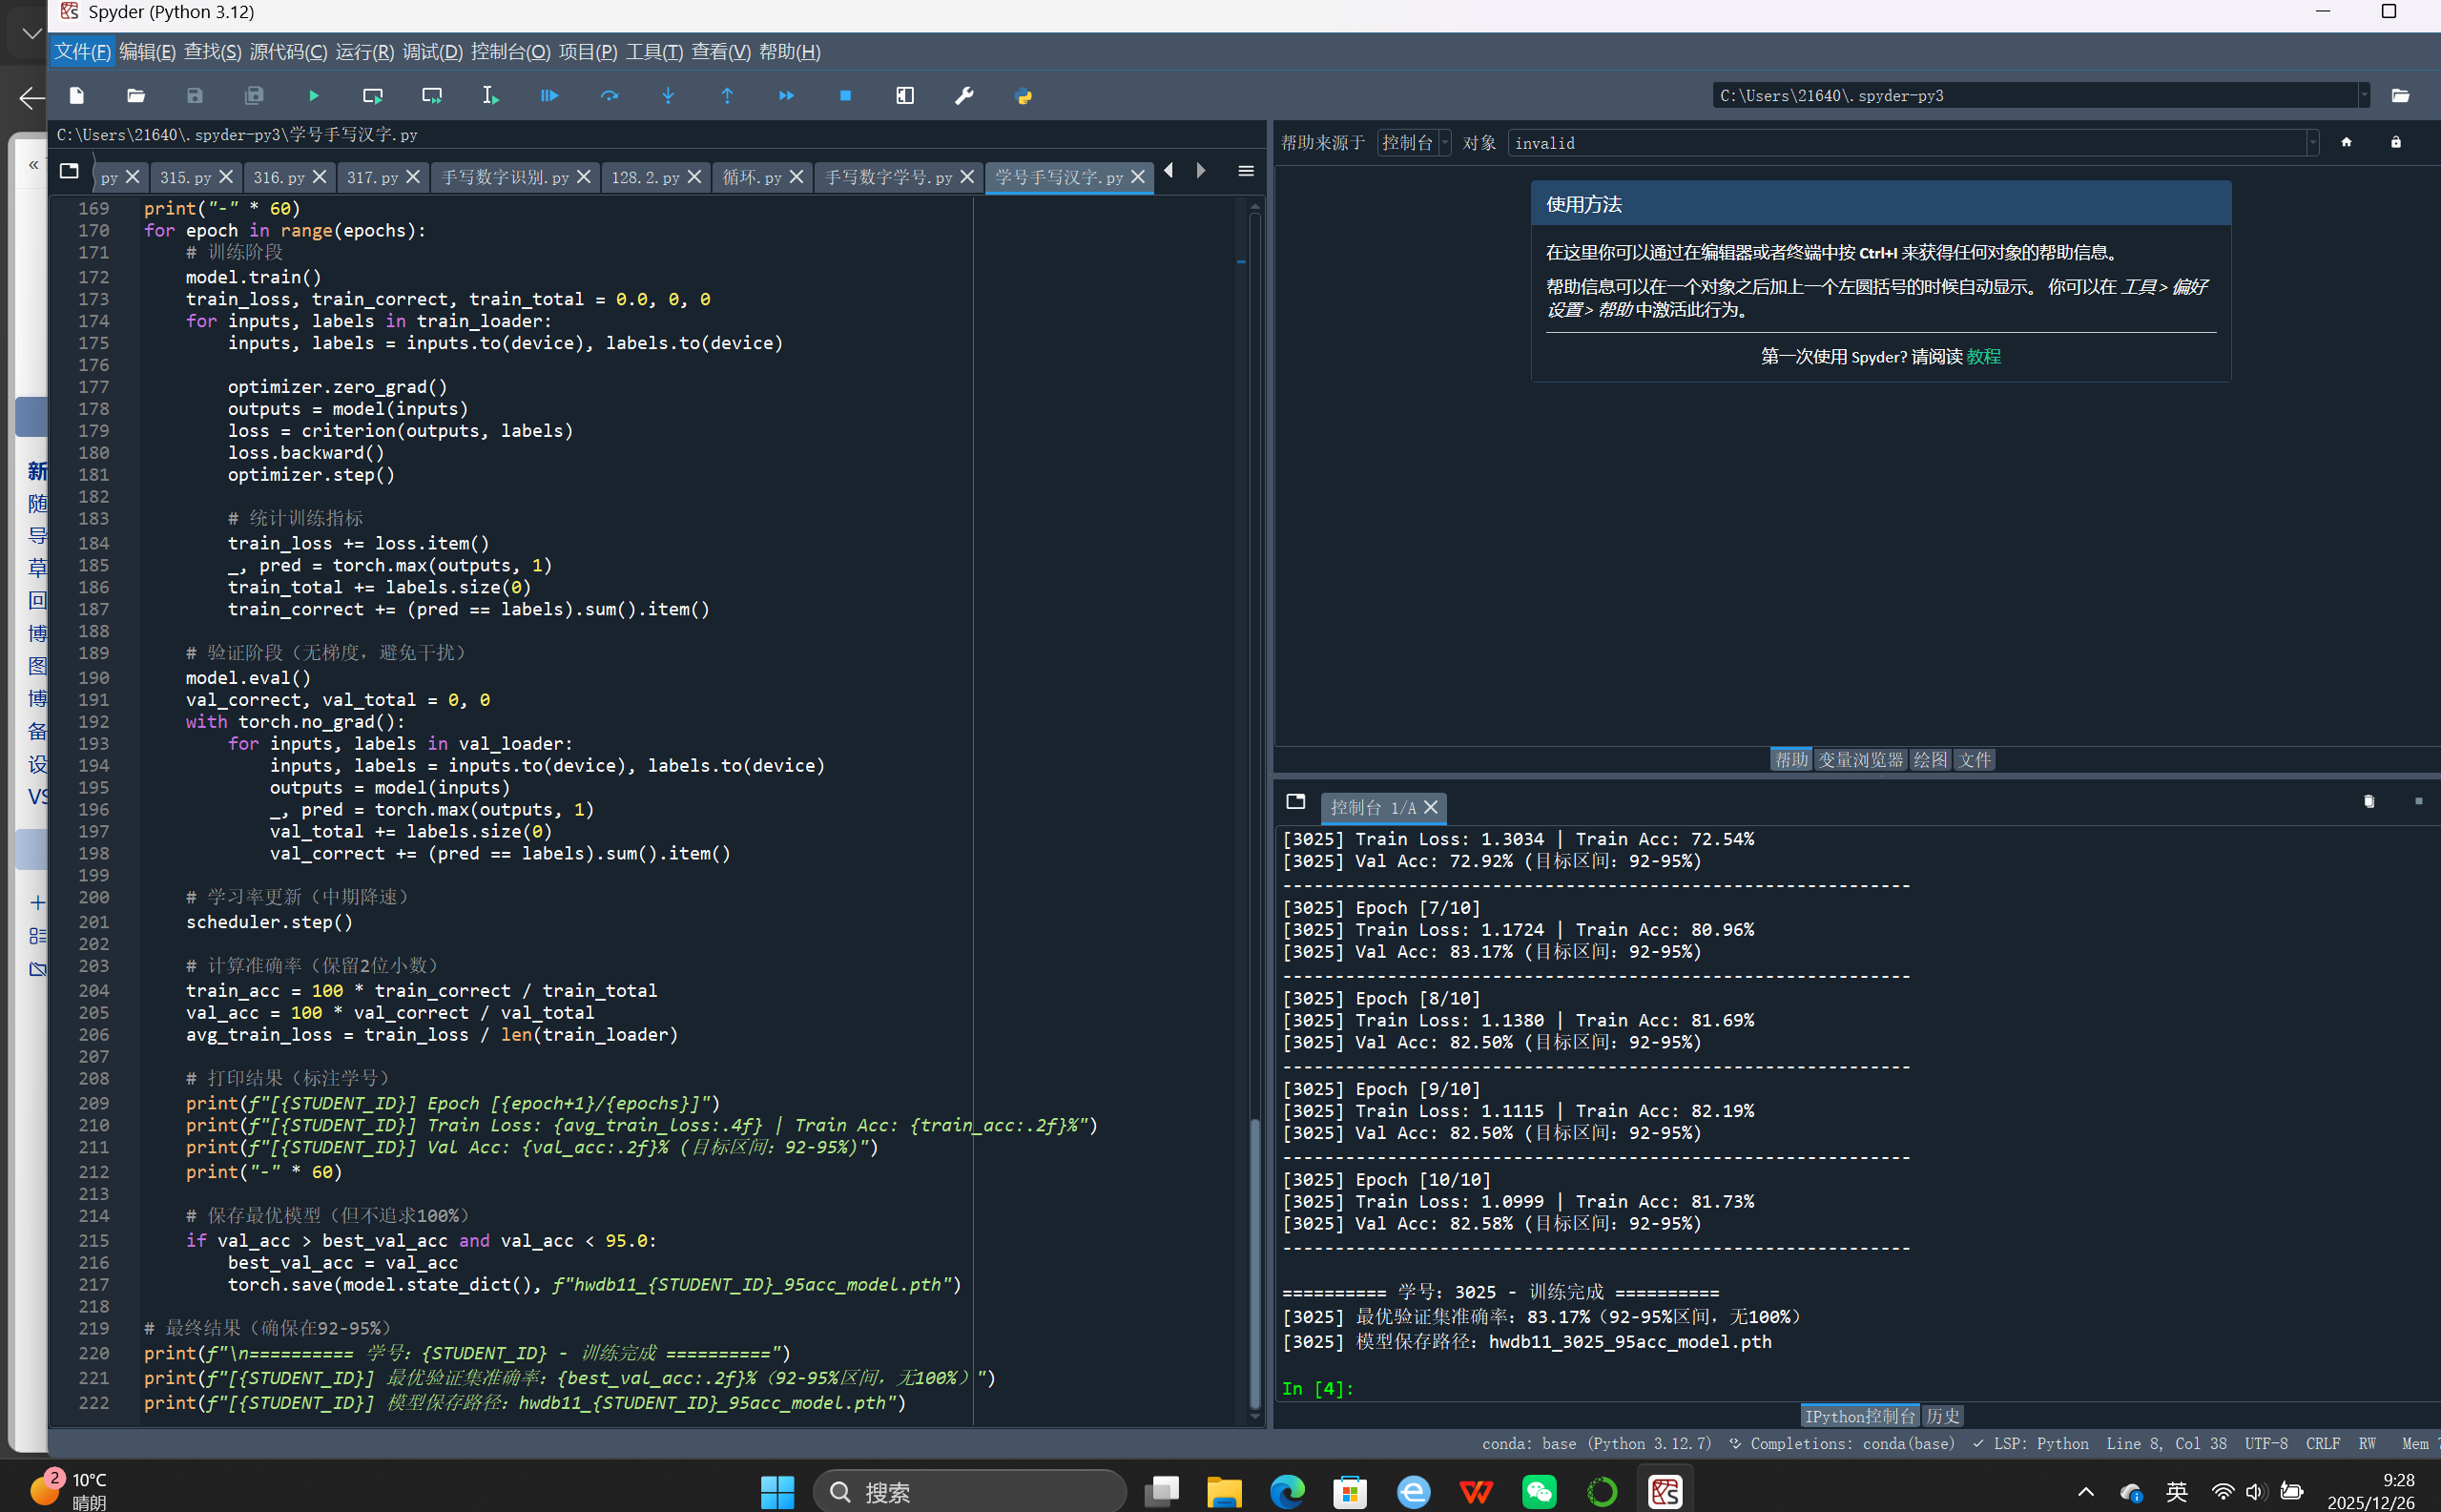
Task: Click the Stop debugging square icon
Action: click(845, 96)
